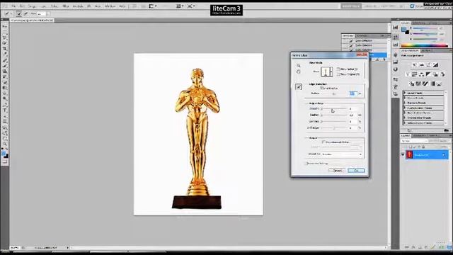Select the Lasso tool in the toolbox
Image resolution: width=453 pixels, height=255 pixels.
pos(5,38)
